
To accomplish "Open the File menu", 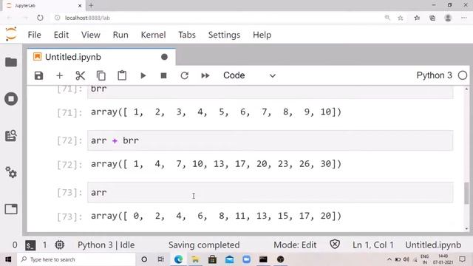I will 35,35.
